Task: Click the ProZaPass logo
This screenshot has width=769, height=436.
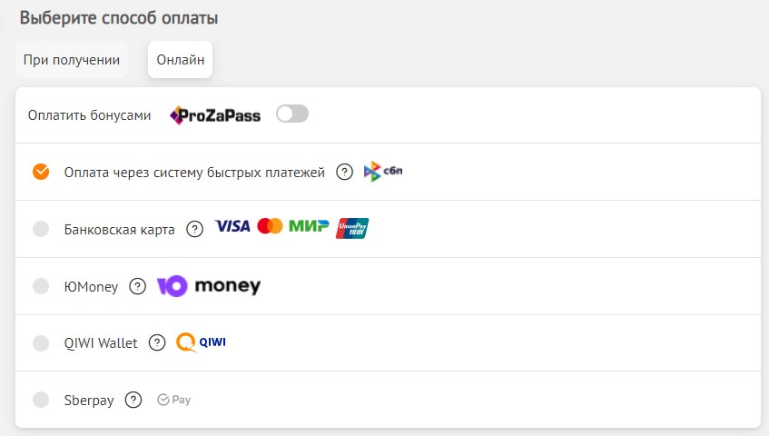Action: point(215,115)
